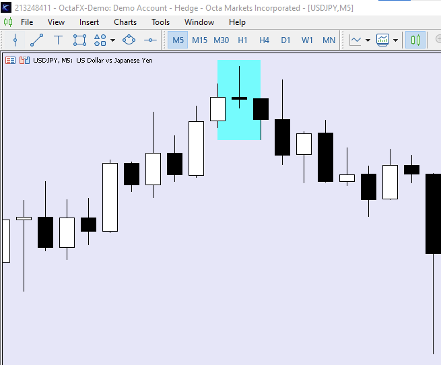Click the partially visible zoom in icon
Viewport: 441px width, 365px height.
438,40
